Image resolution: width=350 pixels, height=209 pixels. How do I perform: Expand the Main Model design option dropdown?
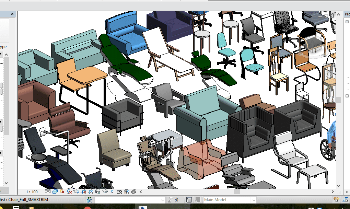coord(253,200)
